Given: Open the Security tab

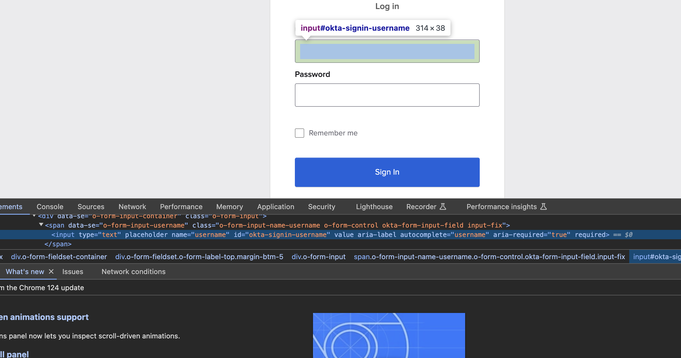Looking at the screenshot, I should pos(321,207).
